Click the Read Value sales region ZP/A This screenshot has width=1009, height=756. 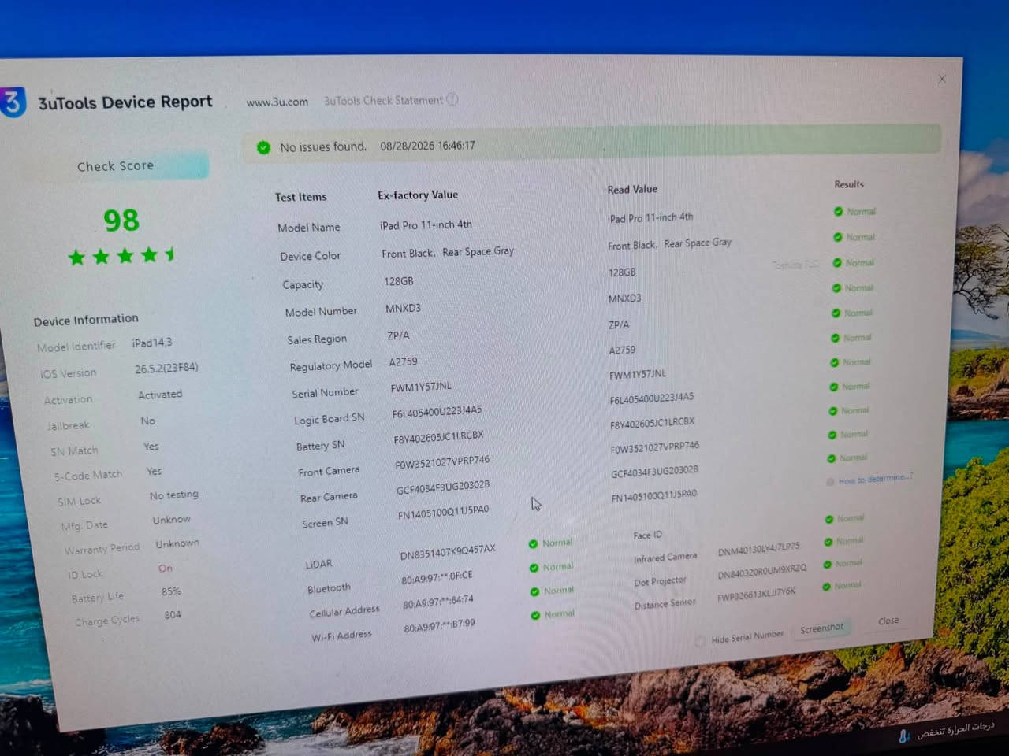click(x=619, y=324)
